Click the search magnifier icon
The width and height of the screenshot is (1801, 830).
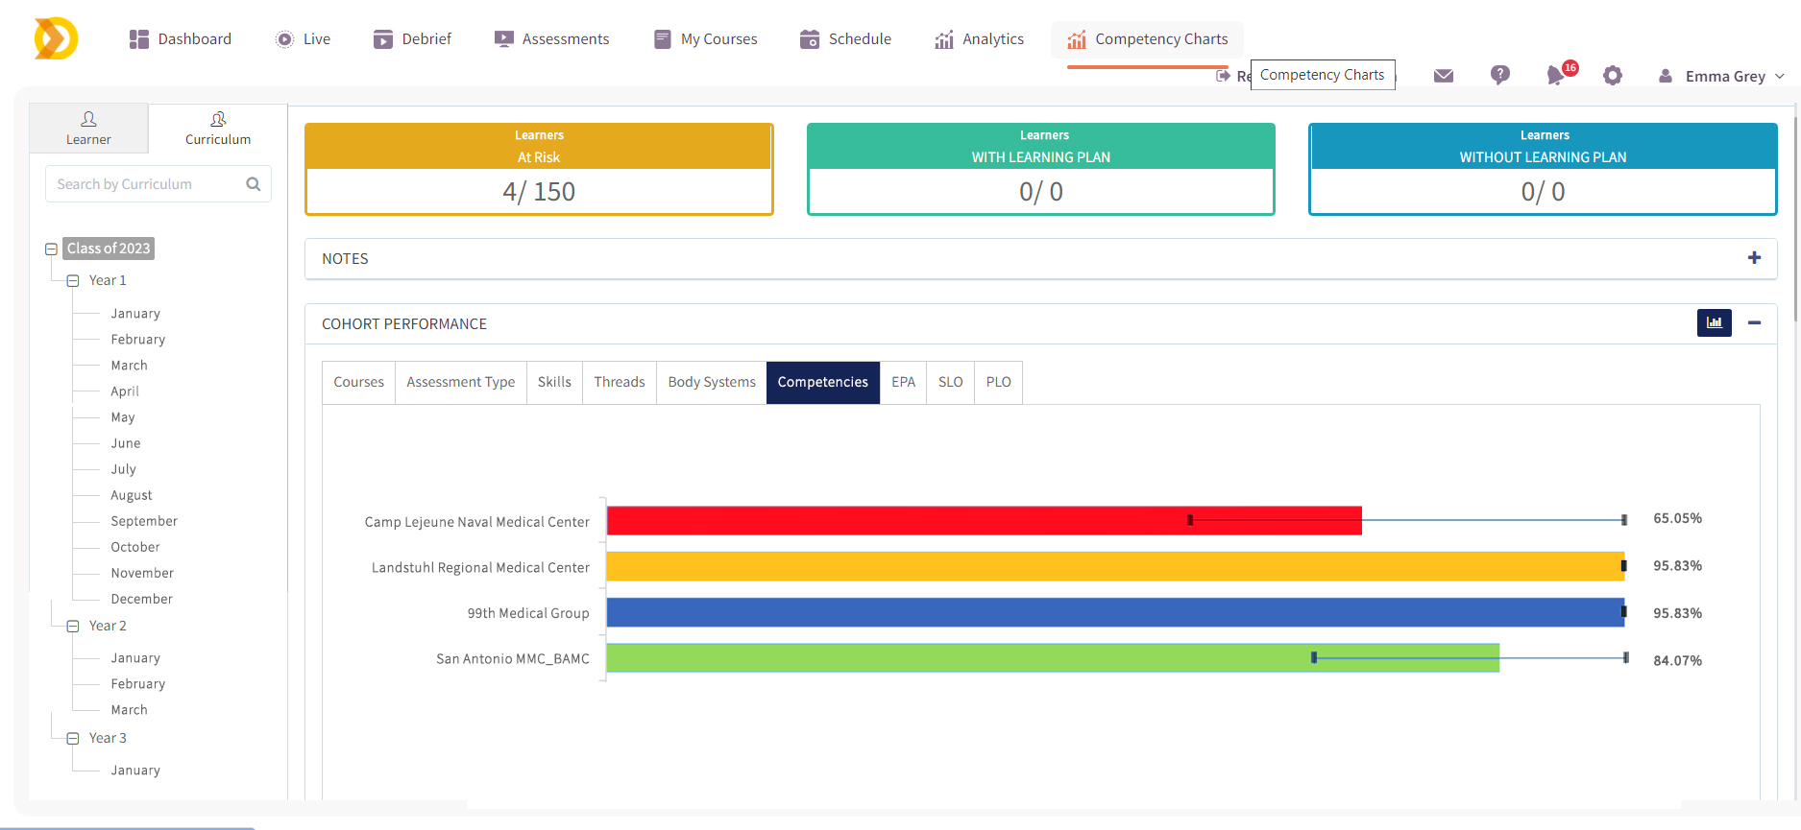click(254, 184)
